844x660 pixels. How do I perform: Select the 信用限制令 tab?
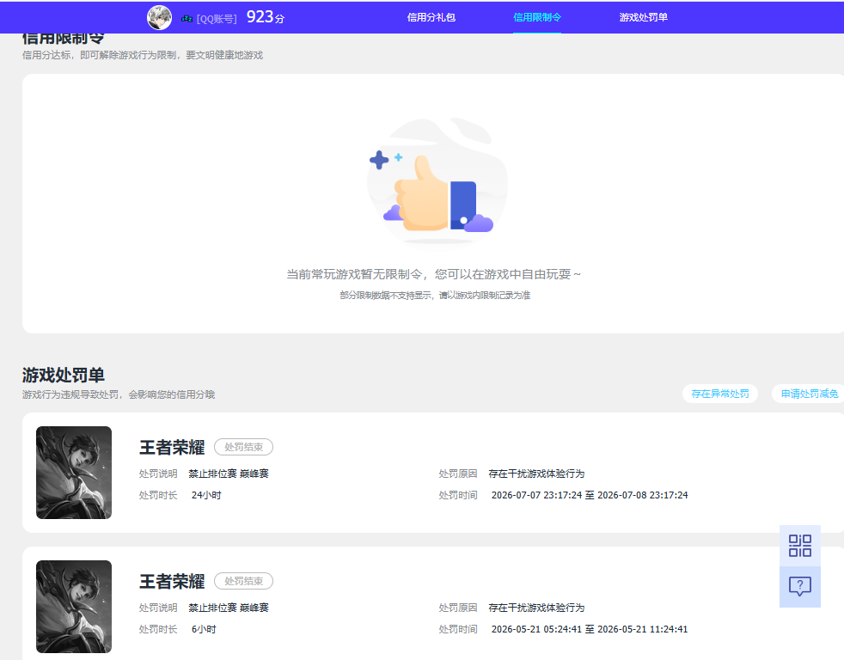[537, 17]
